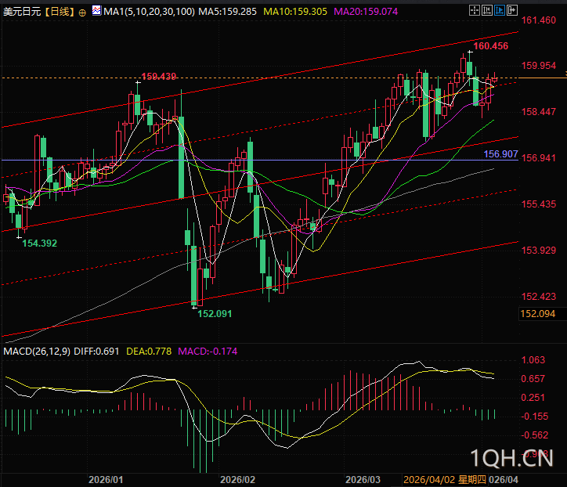Click the panel export arrow icon
This screenshot has height=487, width=567.
(512, 10)
